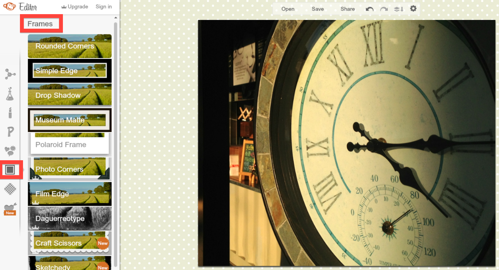Click the Frames panel heading
Screen dimensions: 499x270
[x=40, y=24]
